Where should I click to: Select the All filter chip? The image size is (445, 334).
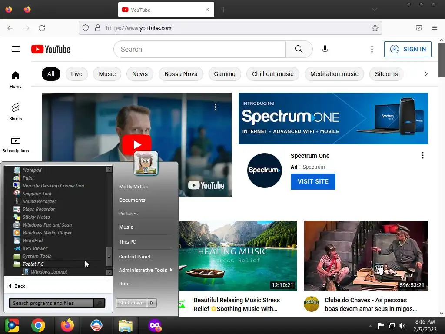pos(51,74)
